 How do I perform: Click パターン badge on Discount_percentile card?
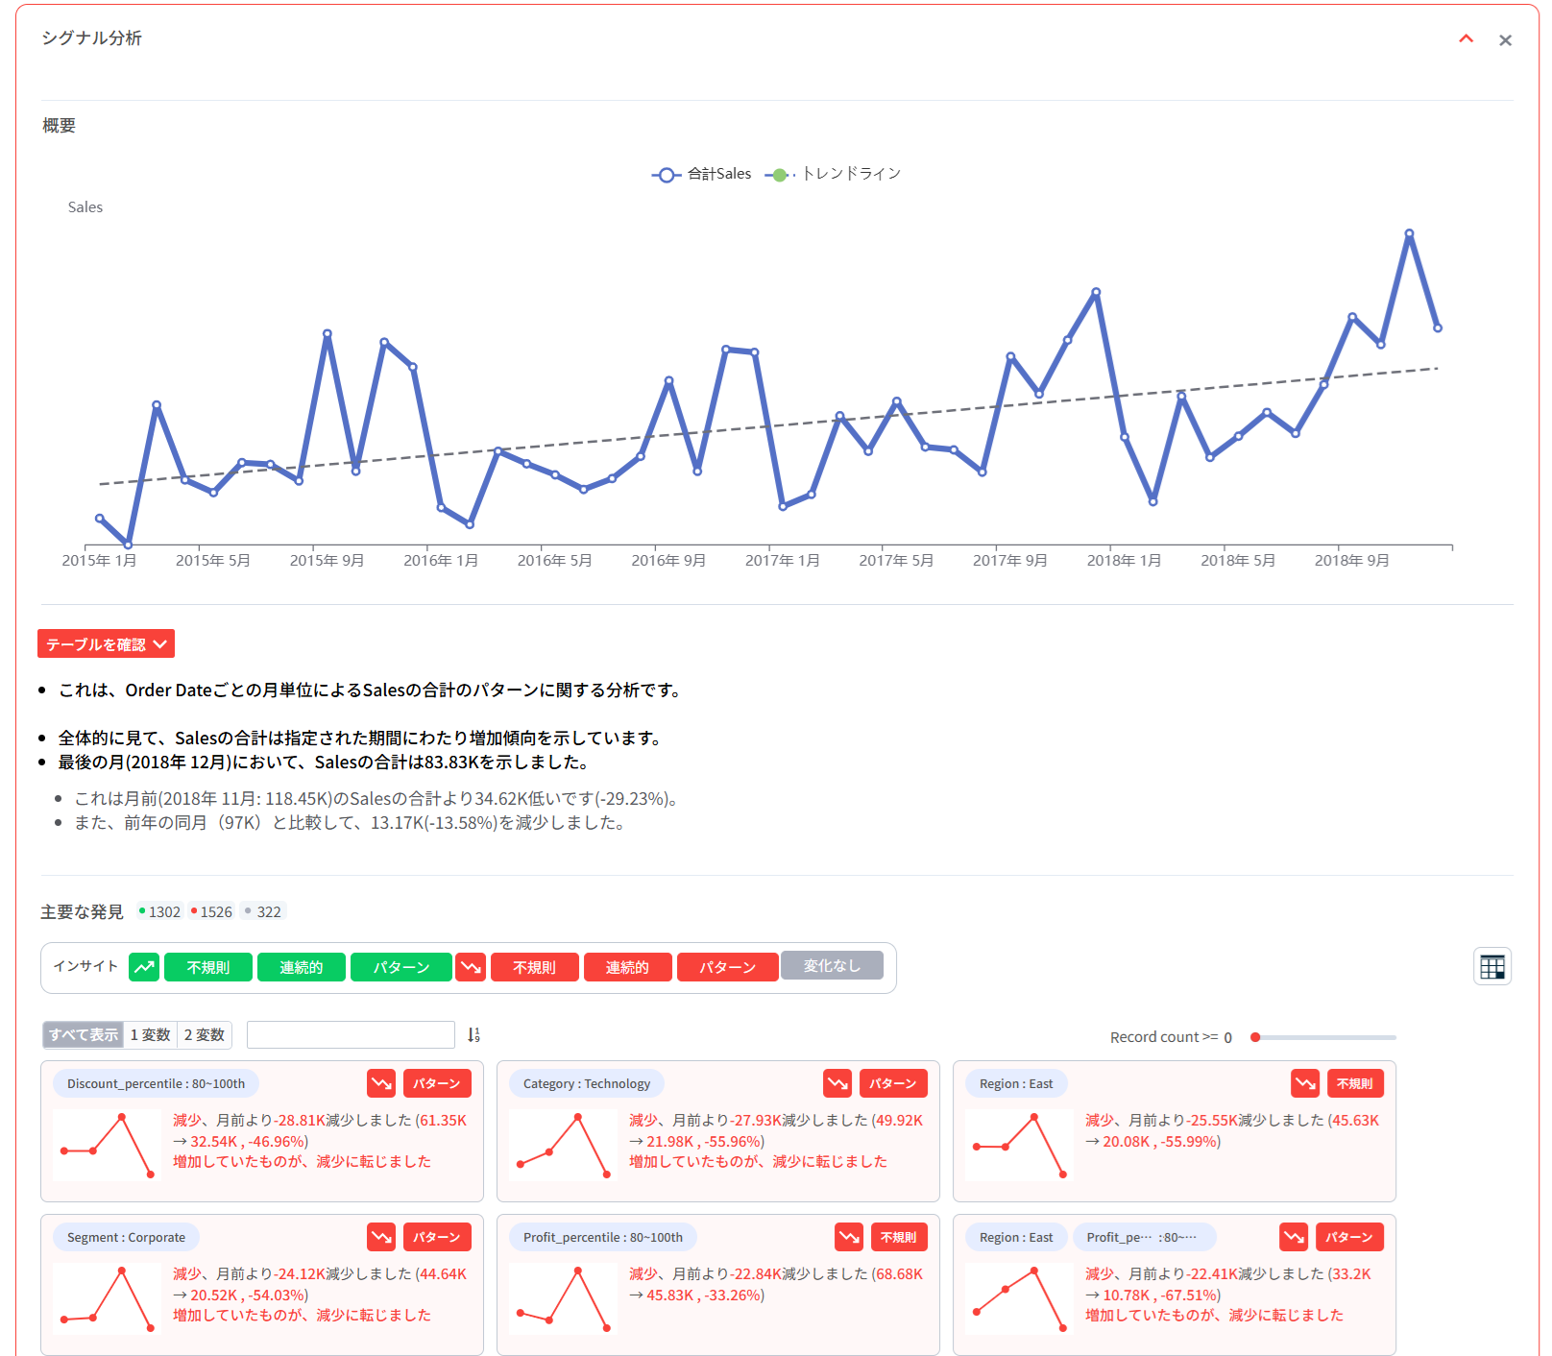click(437, 1083)
